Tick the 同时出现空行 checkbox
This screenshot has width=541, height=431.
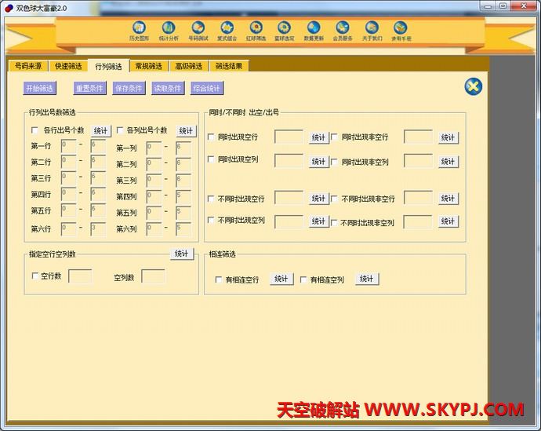211,137
